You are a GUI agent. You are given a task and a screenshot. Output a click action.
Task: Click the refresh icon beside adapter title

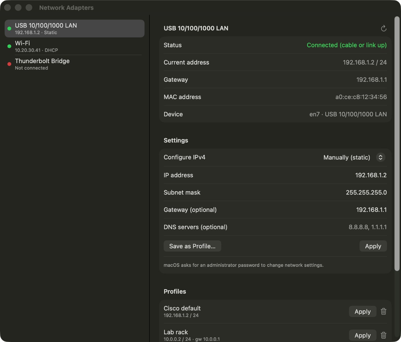[383, 28]
